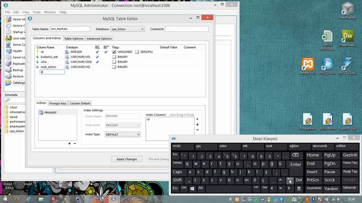Viewport: 362px width, 203px height.
Task: Select the cdcol schema folder
Action: tap(11, 107)
